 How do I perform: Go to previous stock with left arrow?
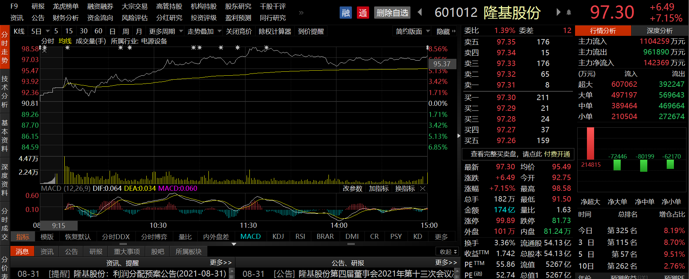(x=419, y=12)
